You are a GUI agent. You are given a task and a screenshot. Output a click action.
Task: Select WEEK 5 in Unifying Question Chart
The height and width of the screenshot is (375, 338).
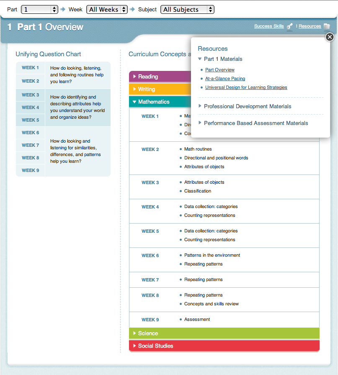(30, 120)
